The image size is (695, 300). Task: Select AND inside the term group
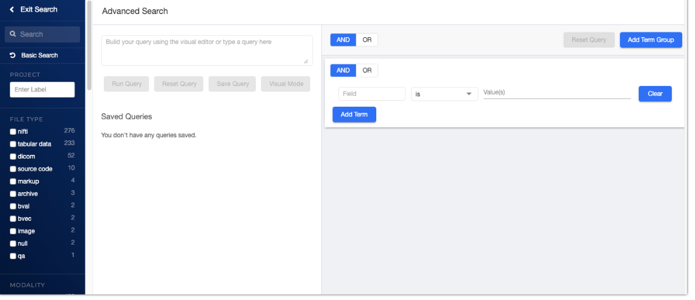(343, 70)
